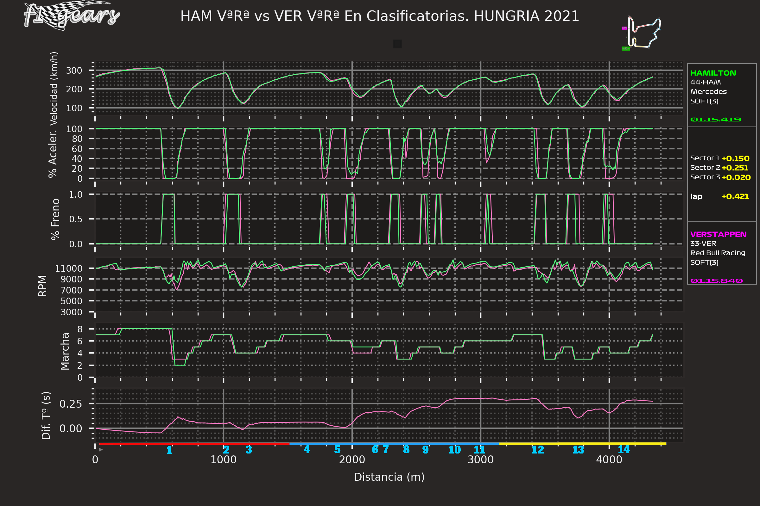The image size is (760, 506).
Task: Click the red sector 1 bar
Action: point(194,444)
